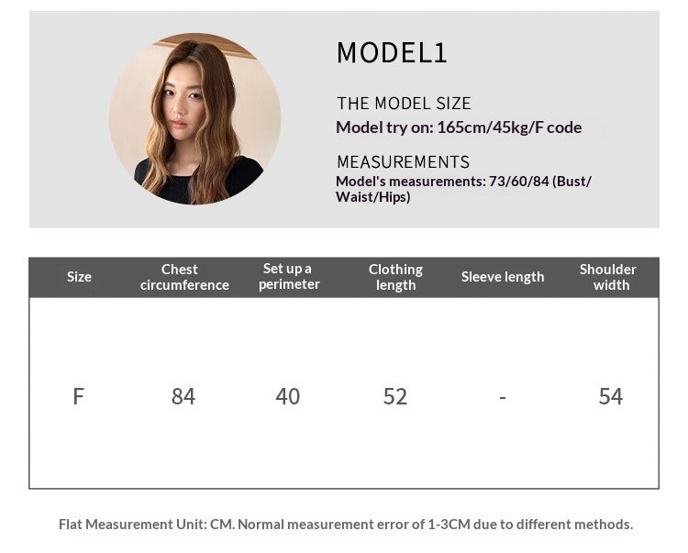Click the perimeter value 40

click(x=288, y=396)
